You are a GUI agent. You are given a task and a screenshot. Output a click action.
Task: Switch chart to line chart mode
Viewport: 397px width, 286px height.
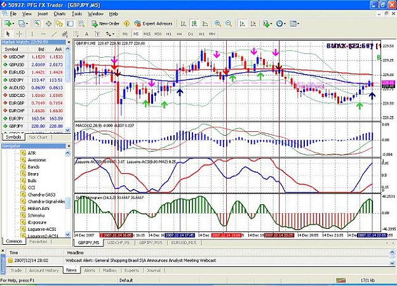[205, 23]
